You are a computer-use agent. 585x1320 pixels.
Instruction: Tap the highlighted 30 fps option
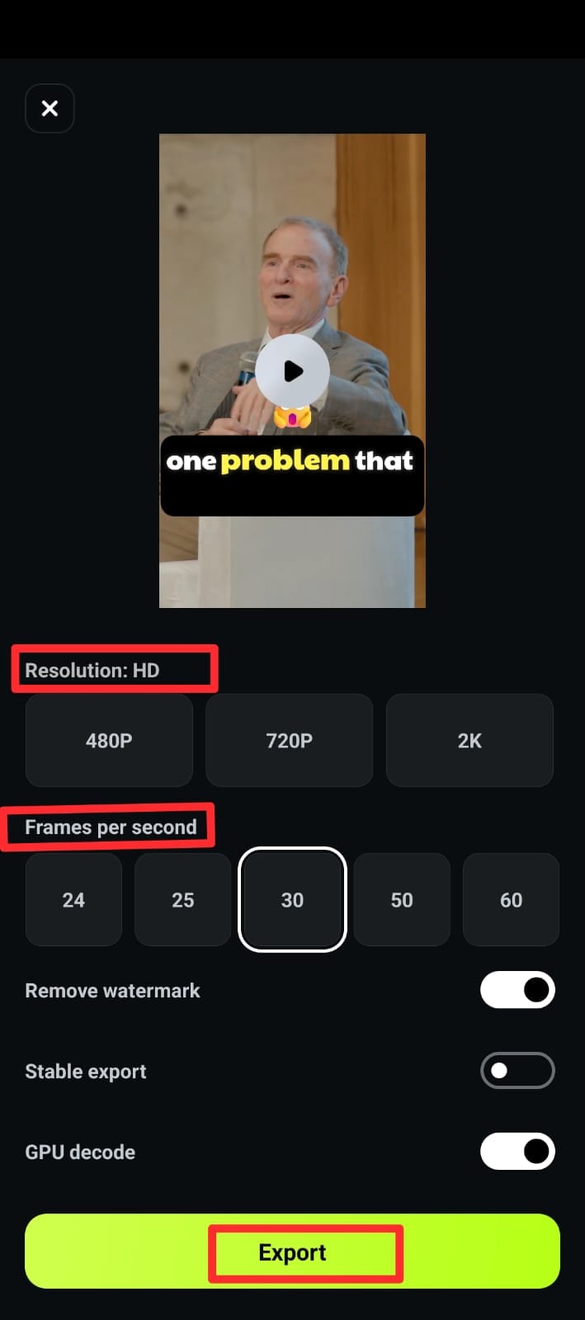(x=292, y=899)
